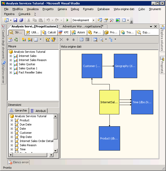Image resolution: width=166 pixels, height=171 pixels.
Task: Click the Cut scissors icon
Action: (29, 20)
